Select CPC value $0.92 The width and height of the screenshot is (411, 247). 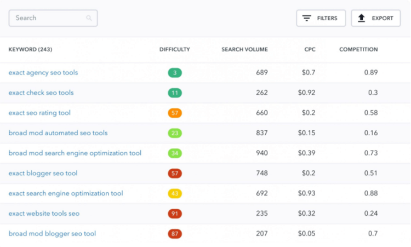tap(307, 93)
